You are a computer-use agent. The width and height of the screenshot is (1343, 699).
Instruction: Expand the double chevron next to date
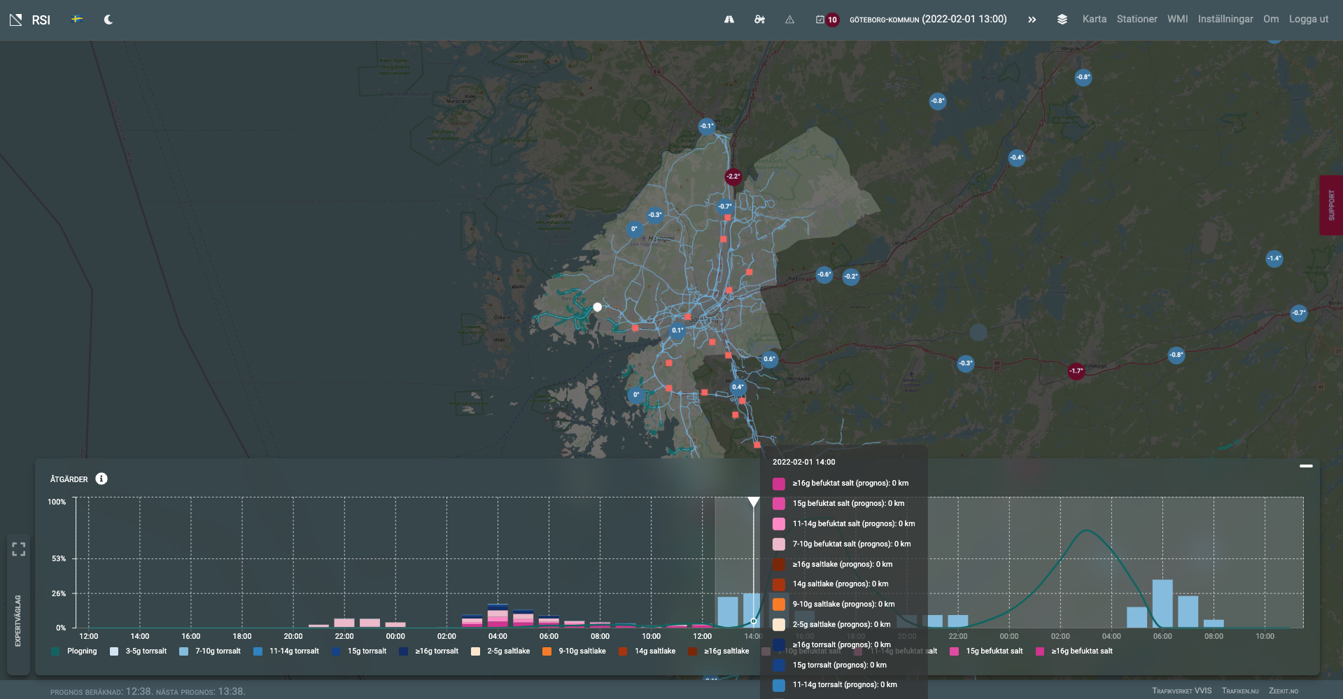pos(1032,20)
